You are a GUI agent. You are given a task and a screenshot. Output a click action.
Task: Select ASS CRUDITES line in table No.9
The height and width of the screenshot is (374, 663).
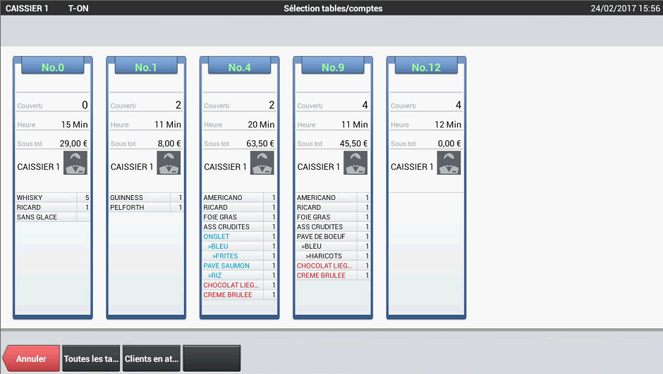[x=333, y=227]
